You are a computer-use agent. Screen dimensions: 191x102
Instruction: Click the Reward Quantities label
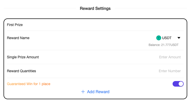[21, 71]
